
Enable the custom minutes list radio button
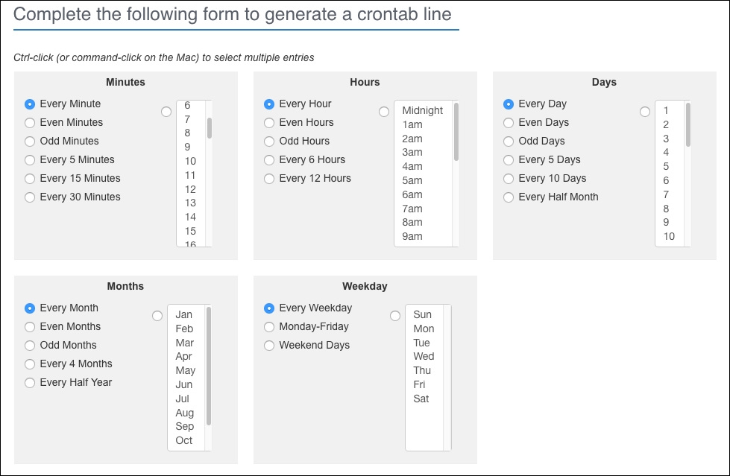tap(166, 112)
